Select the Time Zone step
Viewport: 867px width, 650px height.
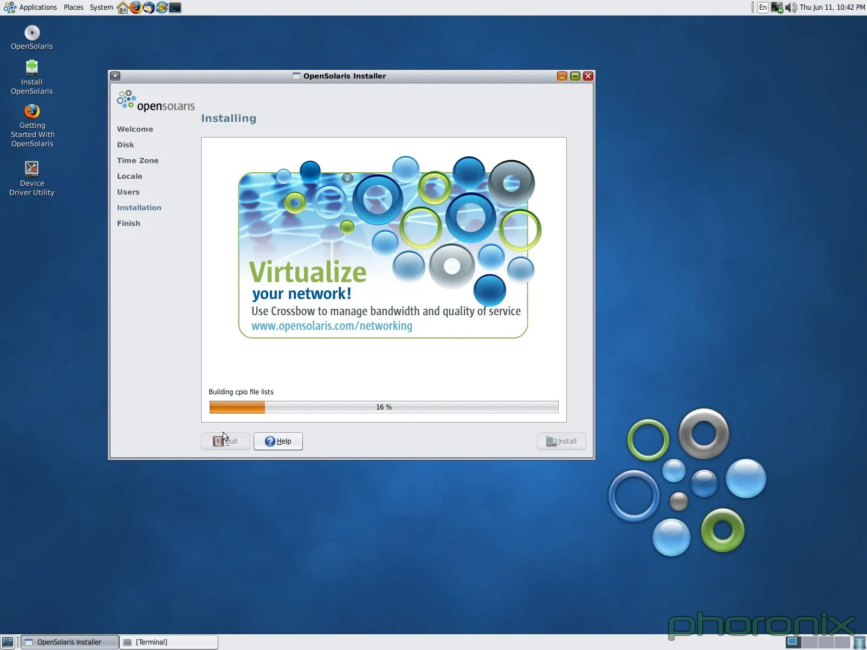[x=138, y=160]
